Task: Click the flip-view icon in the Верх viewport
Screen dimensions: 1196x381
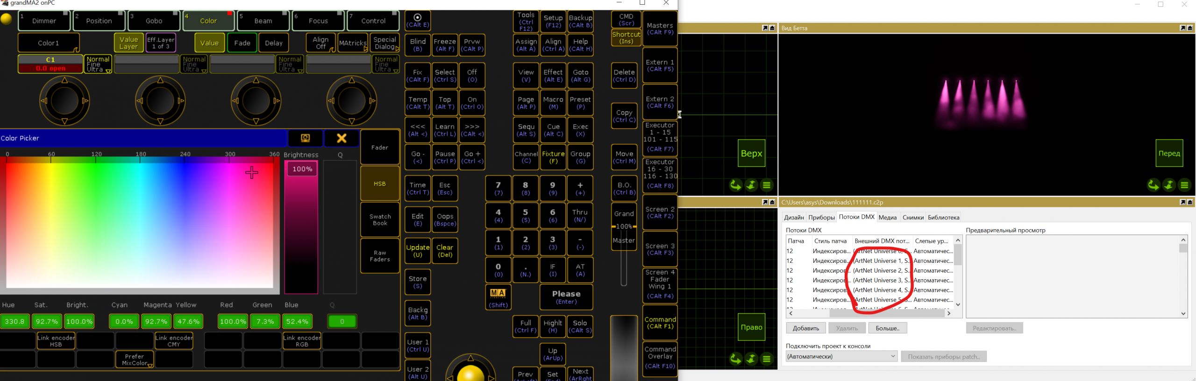Action: (x=751, y=185)
